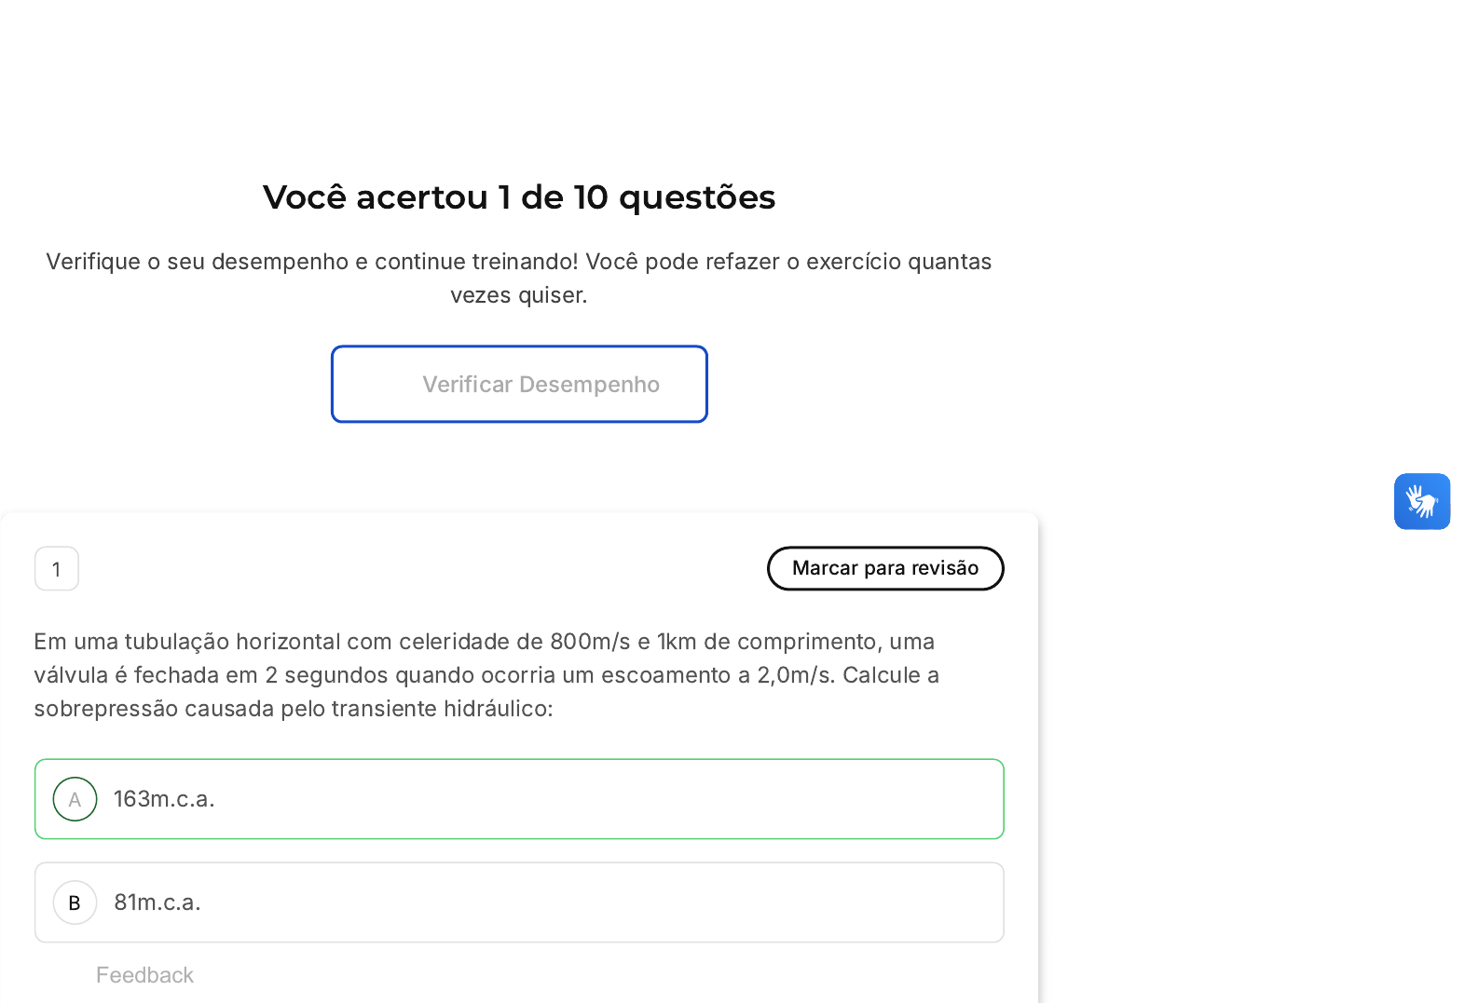Click the question number 1 badge
Viewport: 1465px width, 1004px height.
57,569
